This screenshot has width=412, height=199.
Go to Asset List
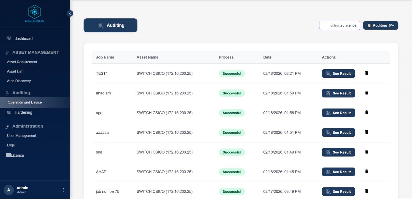[15, 71]
